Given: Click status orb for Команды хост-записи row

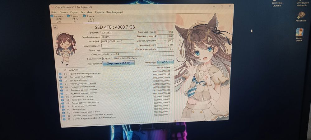Looking at the screenshot, I should click(x=62, y=100).
